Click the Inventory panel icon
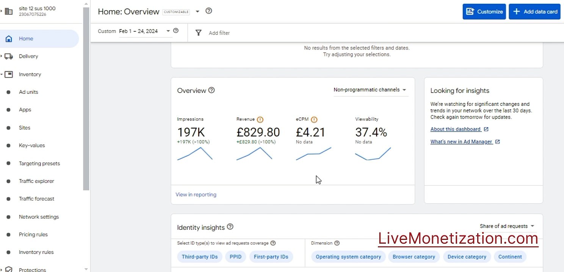This screenshot has width=564, height=272. tap(9, 74)
